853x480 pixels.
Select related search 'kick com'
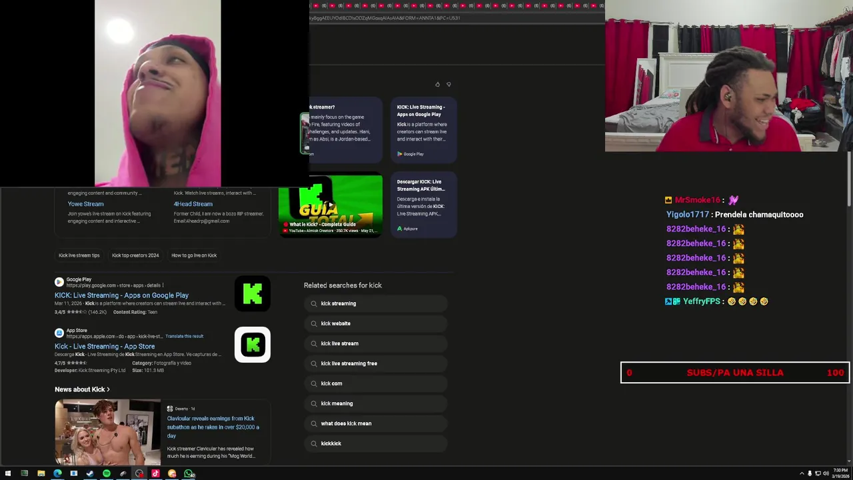375,383
